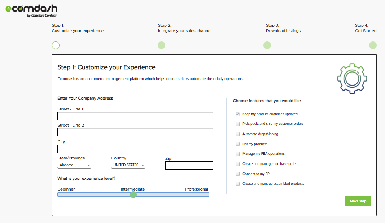Check Create and manage purchase orders
385x223 pixels.
pos(237,164)
